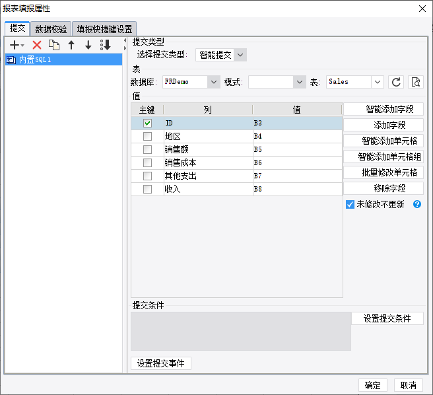Click the 取消 button
433x395 pixels.
[x=408, y=385]
